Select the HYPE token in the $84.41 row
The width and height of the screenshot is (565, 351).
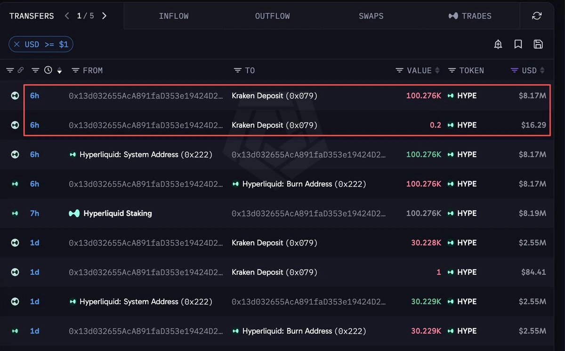(x=462, y=272)
